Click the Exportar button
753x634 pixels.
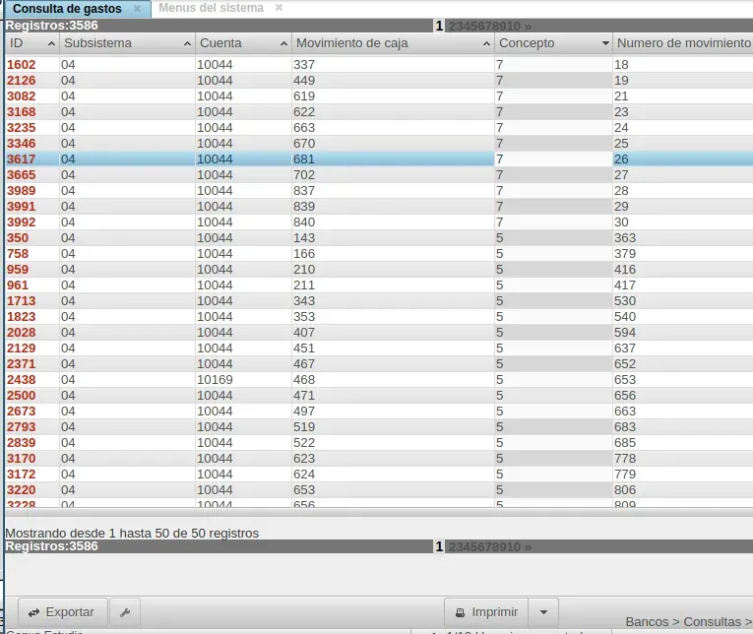[x=61, y=612]
